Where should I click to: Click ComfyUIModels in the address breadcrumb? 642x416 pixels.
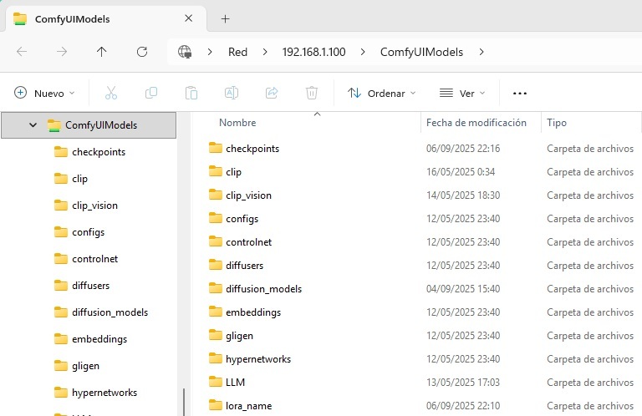[421, 52]
